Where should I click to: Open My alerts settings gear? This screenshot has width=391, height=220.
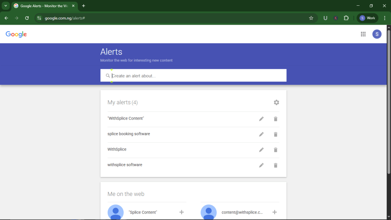click(276, 102)
